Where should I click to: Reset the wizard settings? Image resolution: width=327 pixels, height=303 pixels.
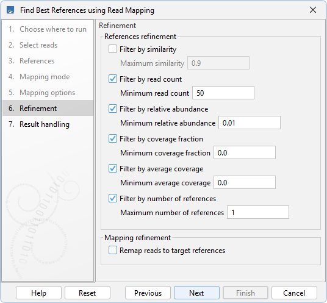(x=87, y=293)
